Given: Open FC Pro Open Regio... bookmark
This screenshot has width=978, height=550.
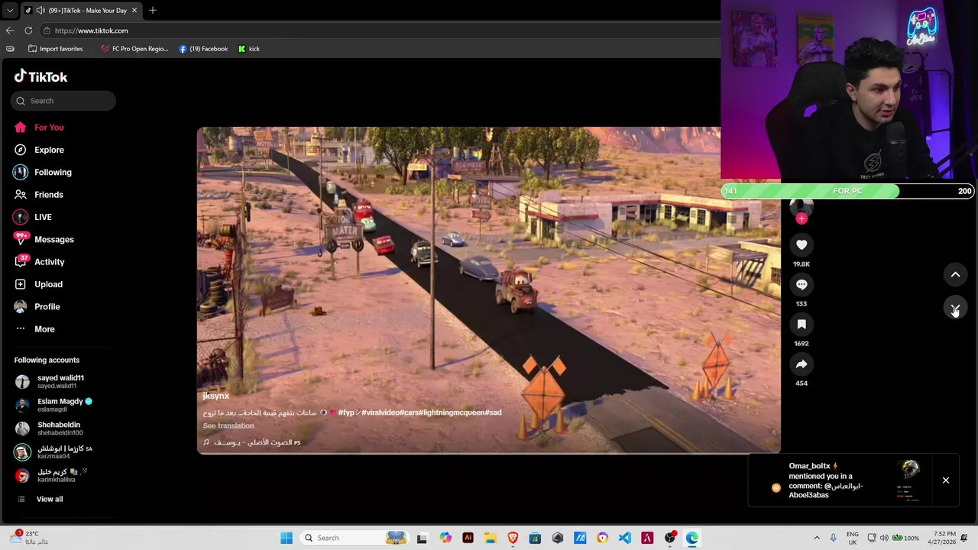Looking at the screenshot, I should [134, 49].
